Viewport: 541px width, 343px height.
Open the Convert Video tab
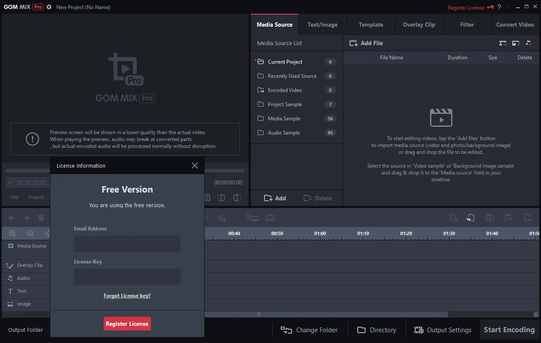point(515,24)
